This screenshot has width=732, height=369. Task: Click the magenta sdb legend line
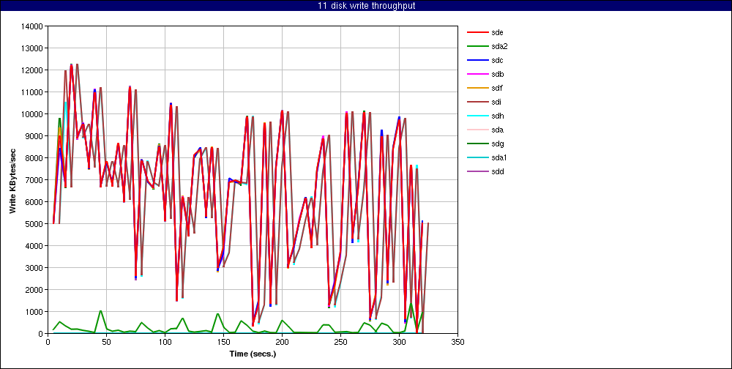(x=477, y=74)
